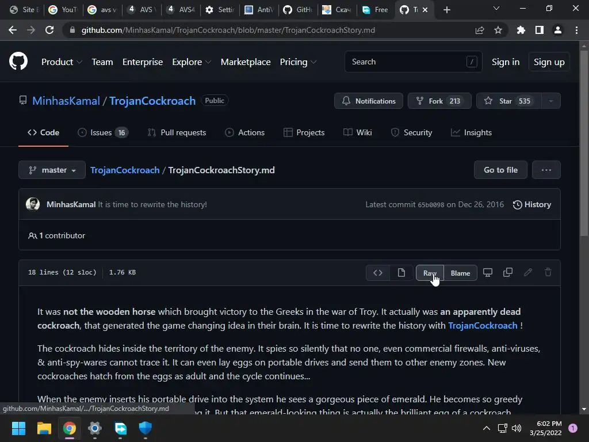The height and width of the screenshot is (442, 589).
Task: Expand the Pricing menu
Action: click(x=298, y=62)
